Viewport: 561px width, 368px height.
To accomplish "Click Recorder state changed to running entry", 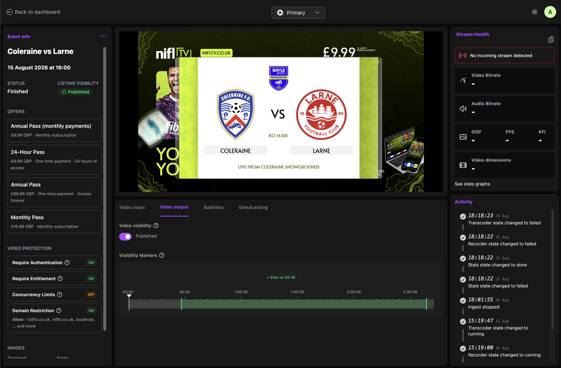I will coord(504,355).
